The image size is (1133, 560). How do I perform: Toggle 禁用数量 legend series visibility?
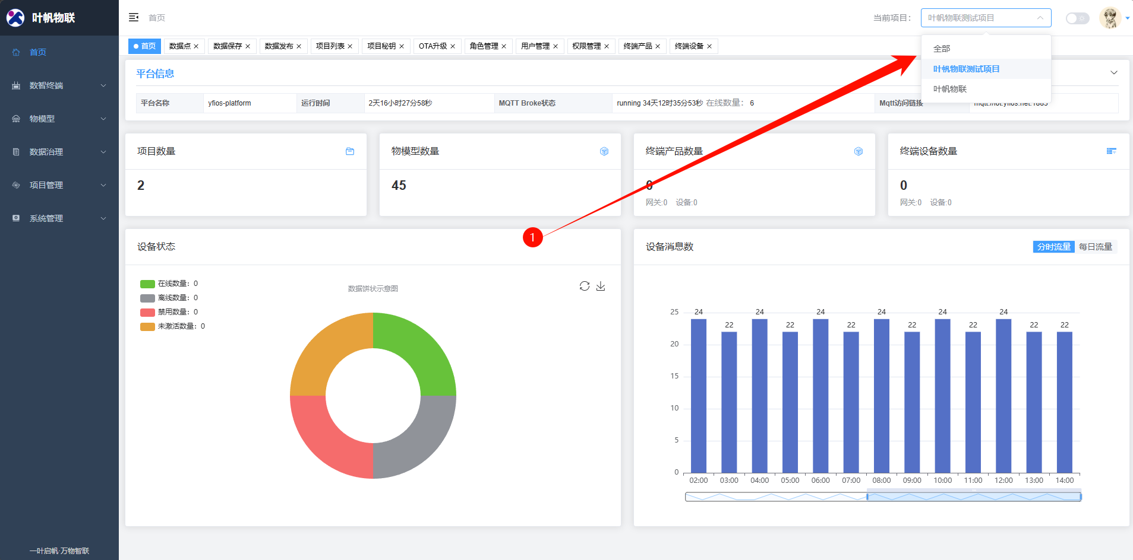[x=169, y=312]
